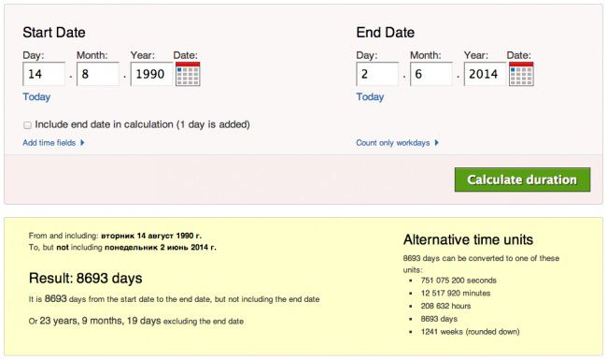This screenshot has height=360, width=607.
Task: Click the arrow beside Add time fields
Action: pos(82,143)
